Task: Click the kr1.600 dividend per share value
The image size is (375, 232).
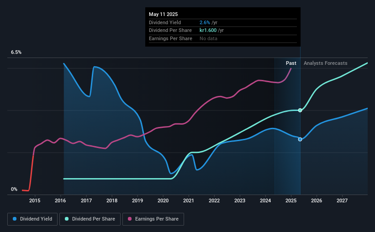Action: tap(208, 31)
